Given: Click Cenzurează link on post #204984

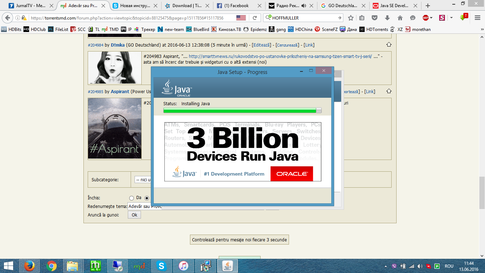Looking at the screenshot, I should [288, 45].
